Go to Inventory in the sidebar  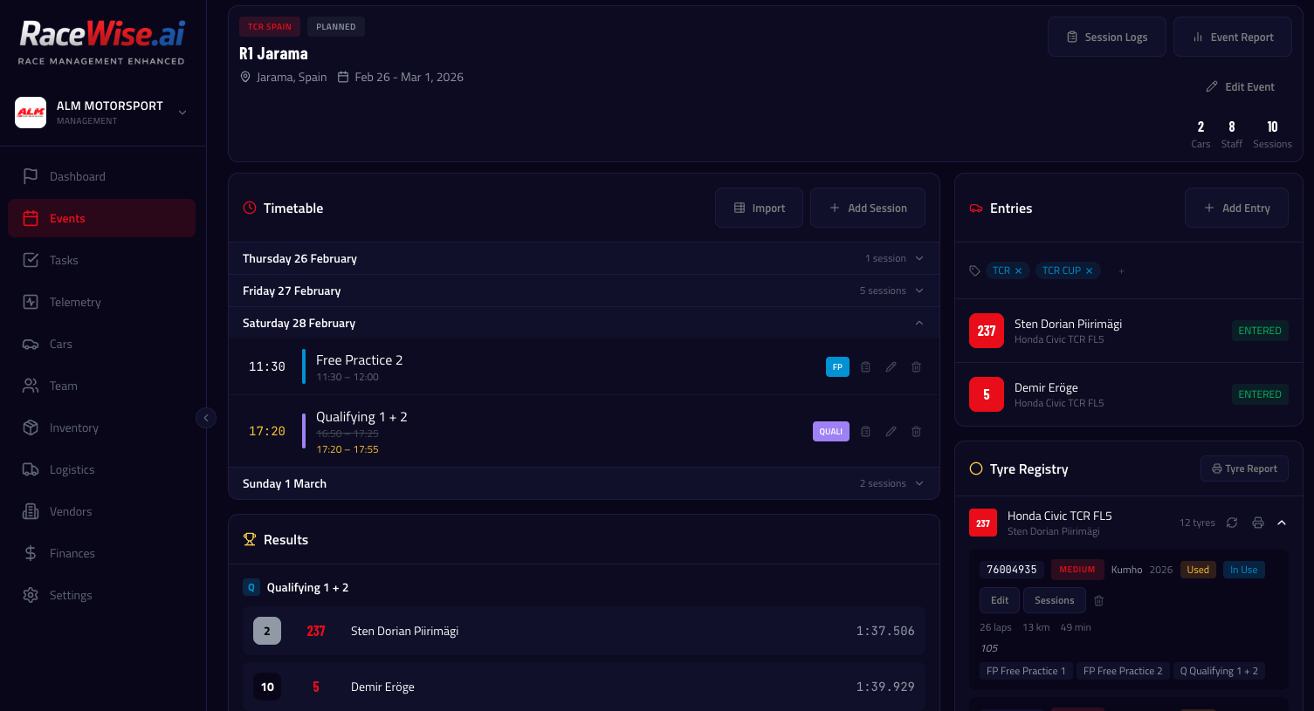coord(74,427)
